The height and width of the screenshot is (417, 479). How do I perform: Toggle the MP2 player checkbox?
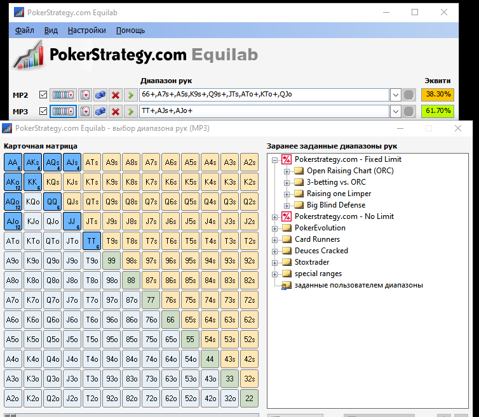click(43, 95)
